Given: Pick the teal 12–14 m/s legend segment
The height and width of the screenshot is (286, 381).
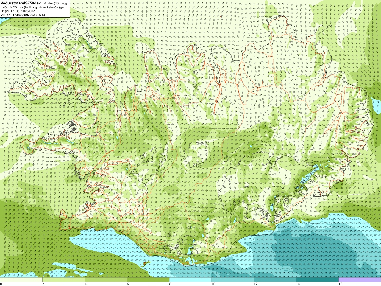Looking at the screenshot, I should [x=275, y=280].
